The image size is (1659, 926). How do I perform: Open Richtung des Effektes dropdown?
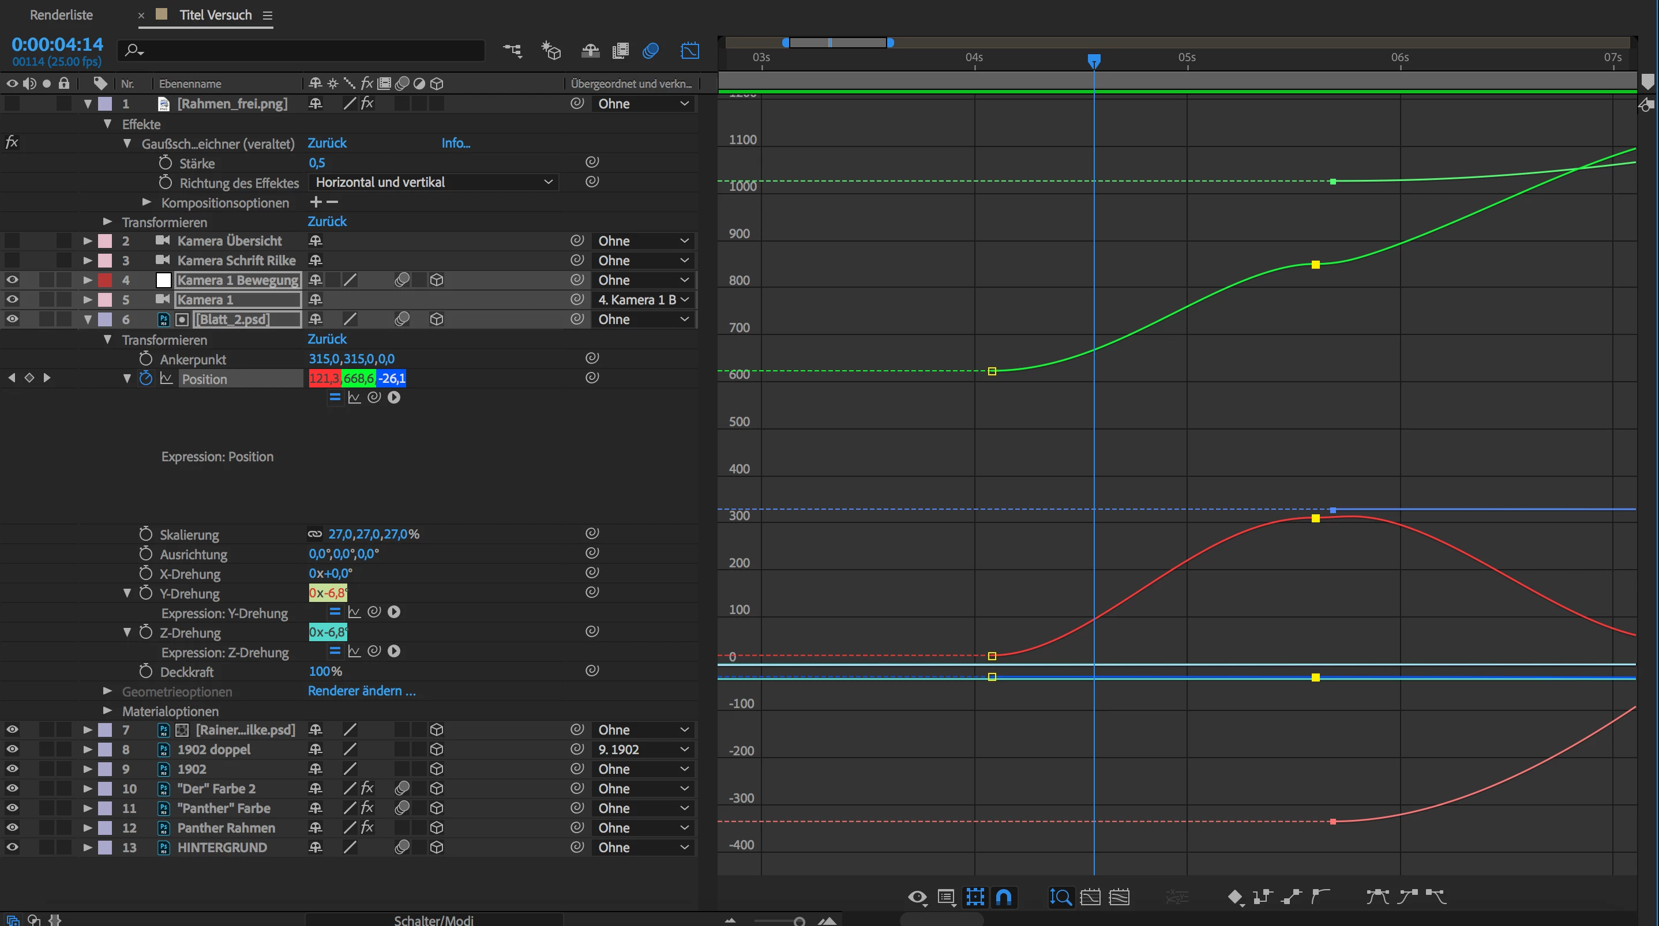(x=433, y=182)
